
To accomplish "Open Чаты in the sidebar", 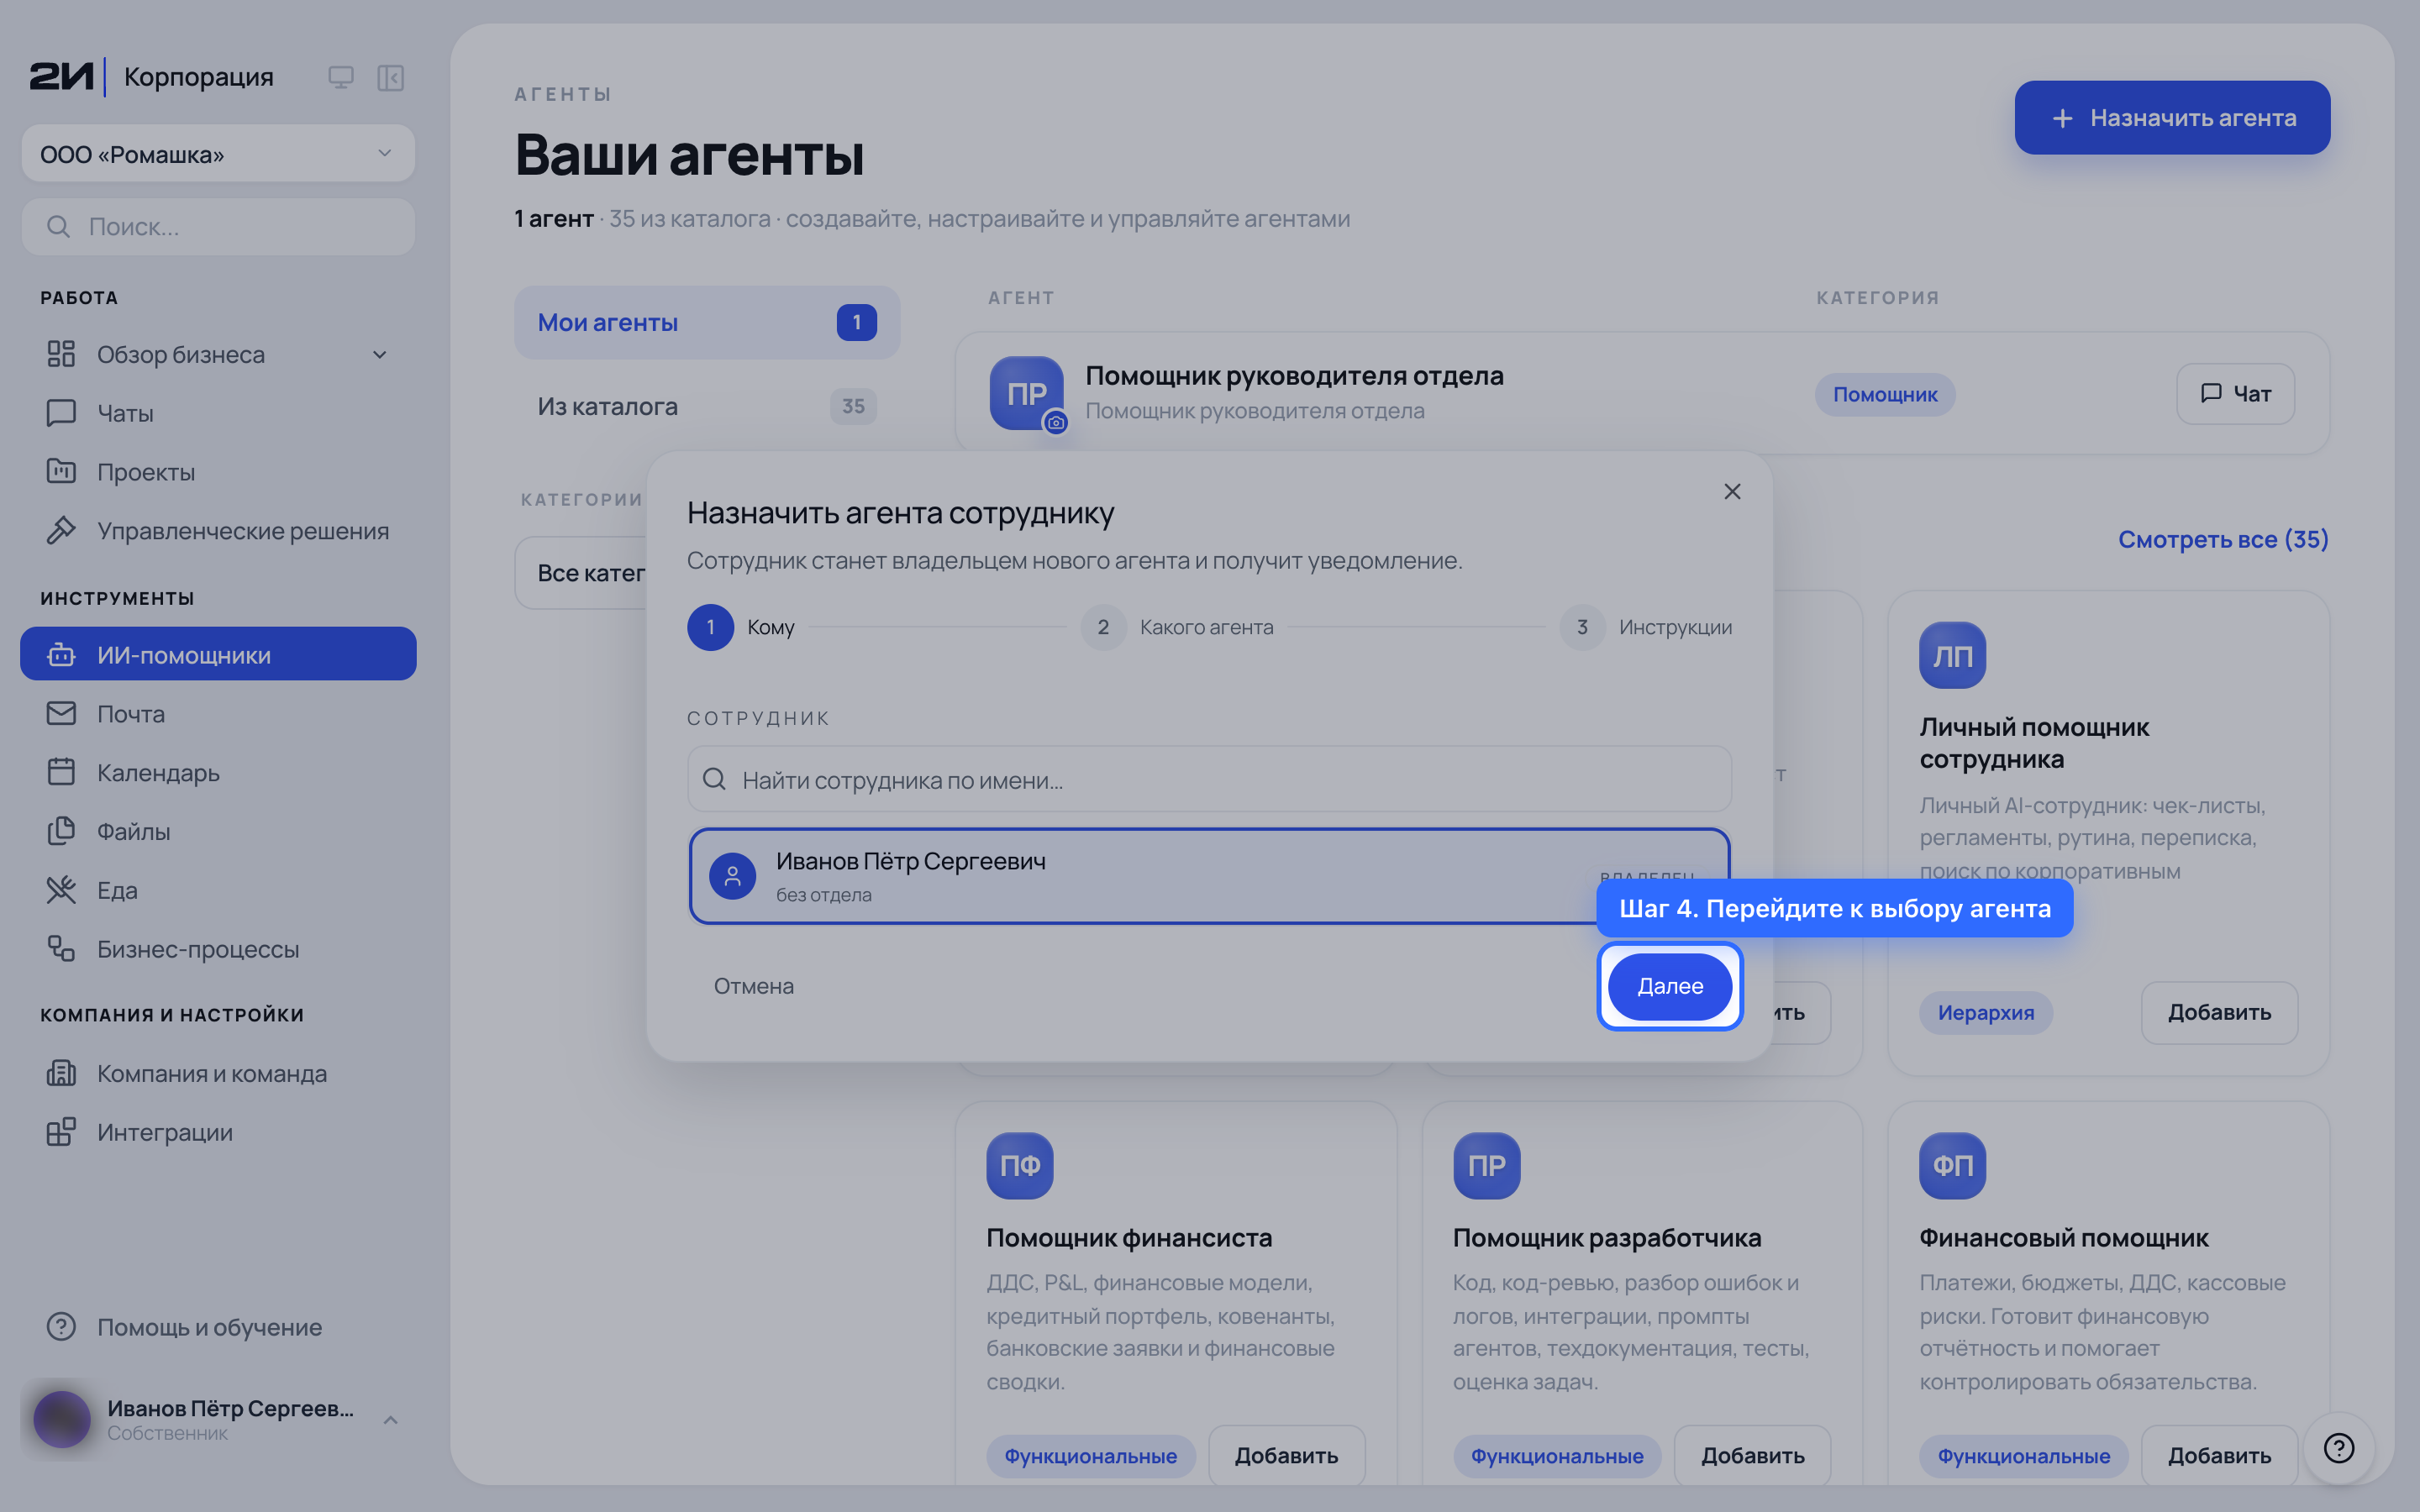I will [218, 413].
